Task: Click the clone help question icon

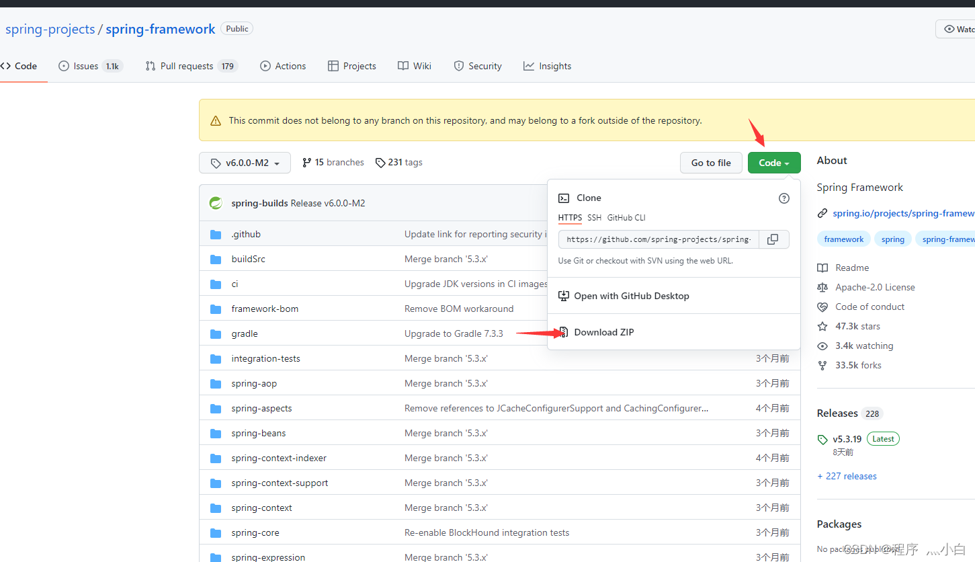Action: pos(784,198)
